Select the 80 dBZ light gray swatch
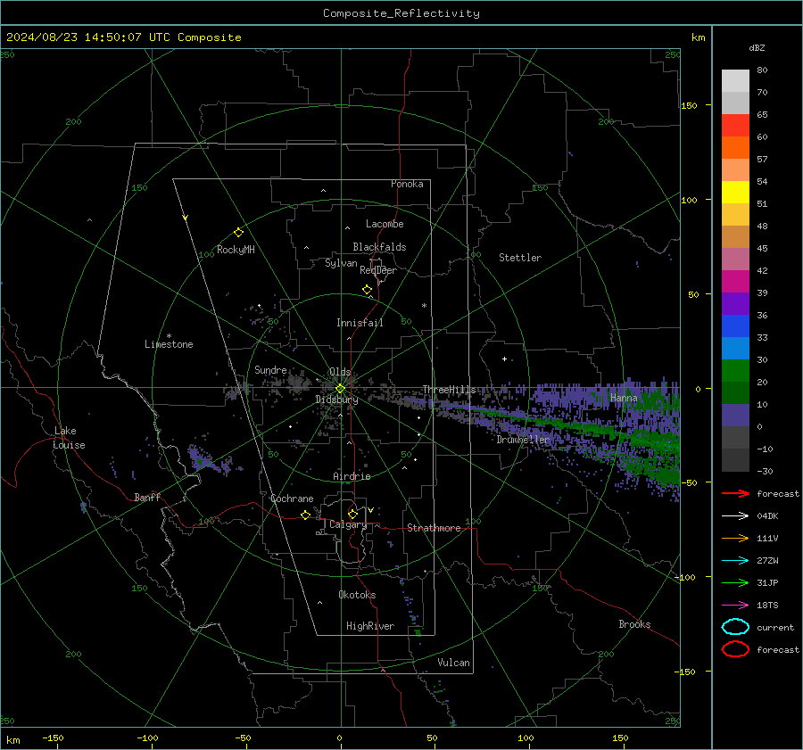Image resolution: width=803 pixels, height=750 pixels. tap(735, 81)
